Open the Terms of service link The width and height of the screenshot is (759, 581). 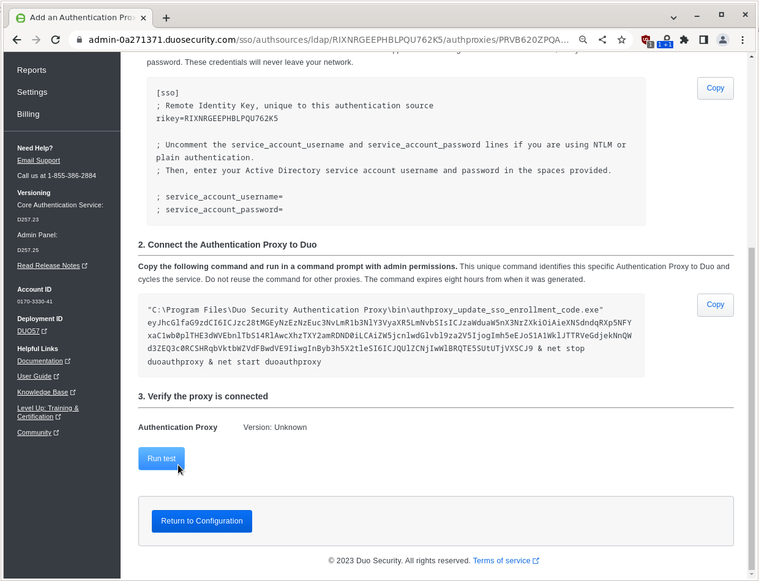[506, 561]
